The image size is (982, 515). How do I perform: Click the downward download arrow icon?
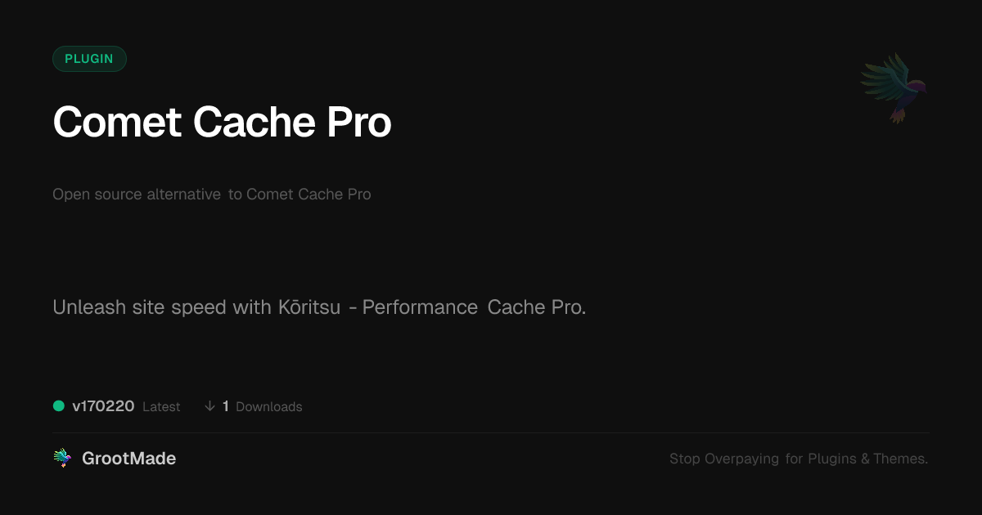pos(210,406)
